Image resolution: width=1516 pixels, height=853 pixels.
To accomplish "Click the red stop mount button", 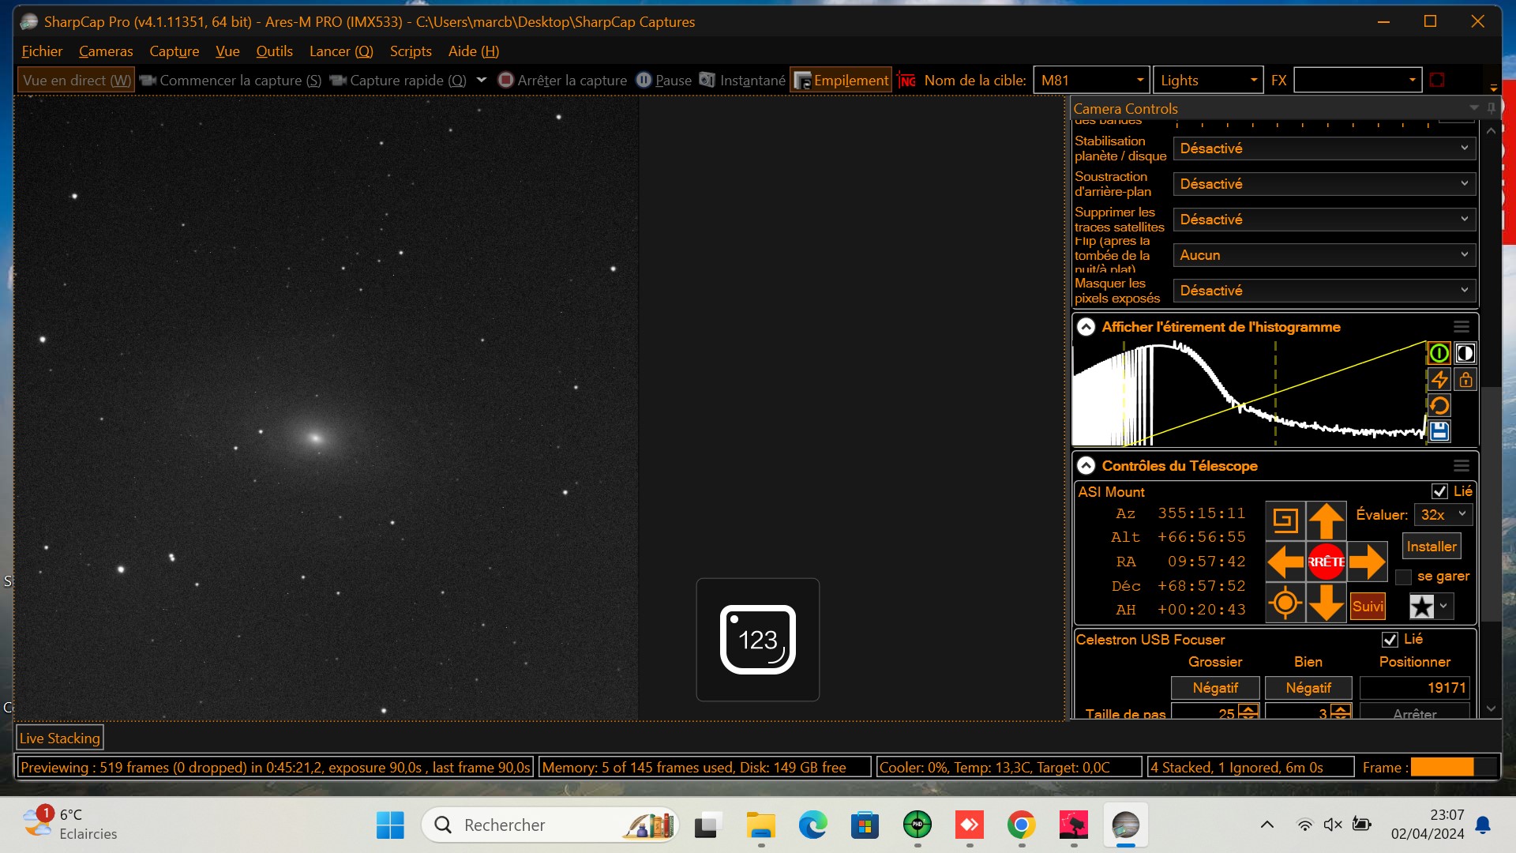I will coord(1326,562).
